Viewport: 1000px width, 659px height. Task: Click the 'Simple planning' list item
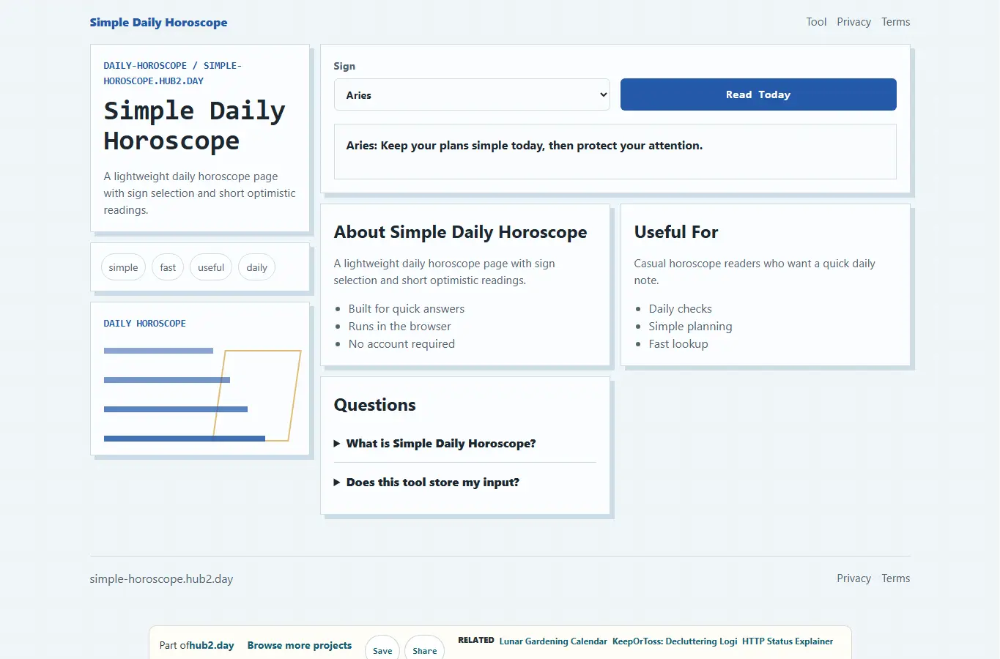click(691, 327)
